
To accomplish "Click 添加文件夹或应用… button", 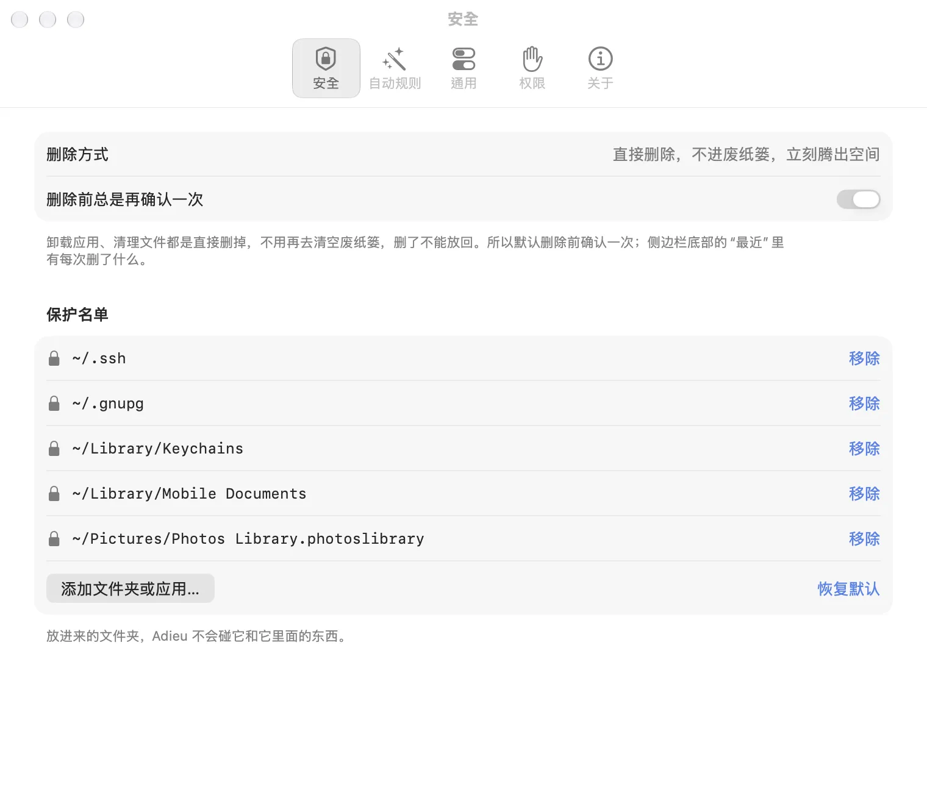I will (x=131, y=589).
